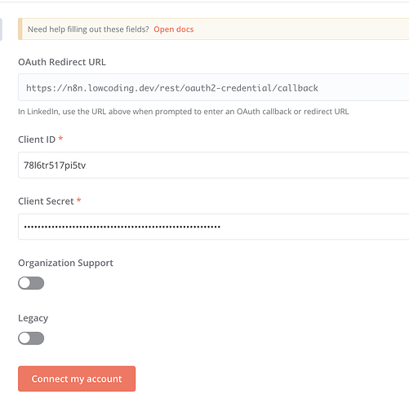Screen dimensions: 409x407
Task: Click the red required asterisk beside Client ID
Action: click(x=60, y=139)
